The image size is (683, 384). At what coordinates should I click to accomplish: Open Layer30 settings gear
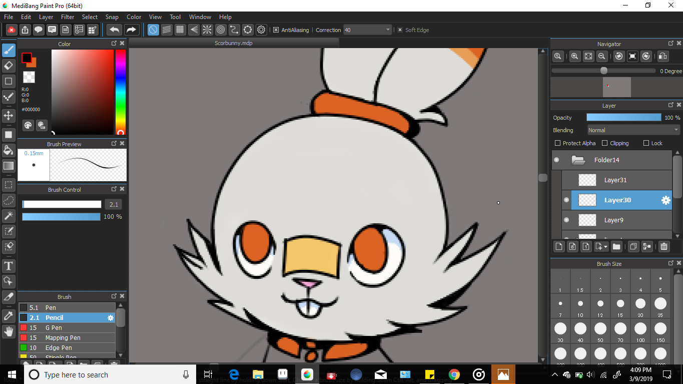point(665,200)
